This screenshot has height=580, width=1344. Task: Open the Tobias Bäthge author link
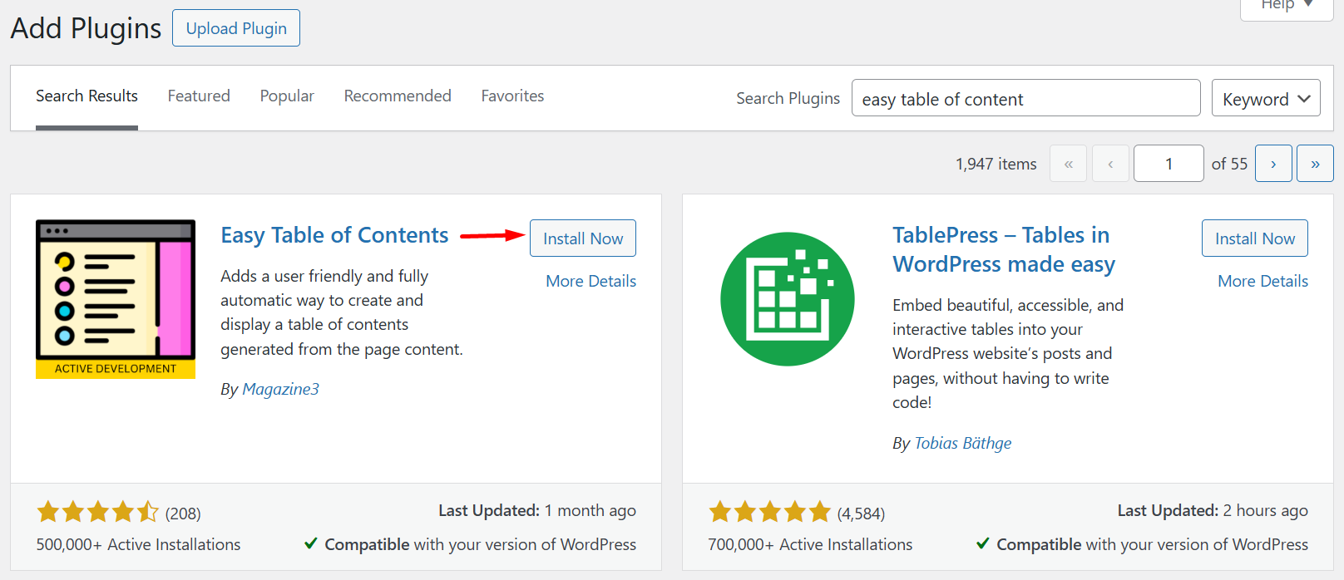[x=963, y=443]
